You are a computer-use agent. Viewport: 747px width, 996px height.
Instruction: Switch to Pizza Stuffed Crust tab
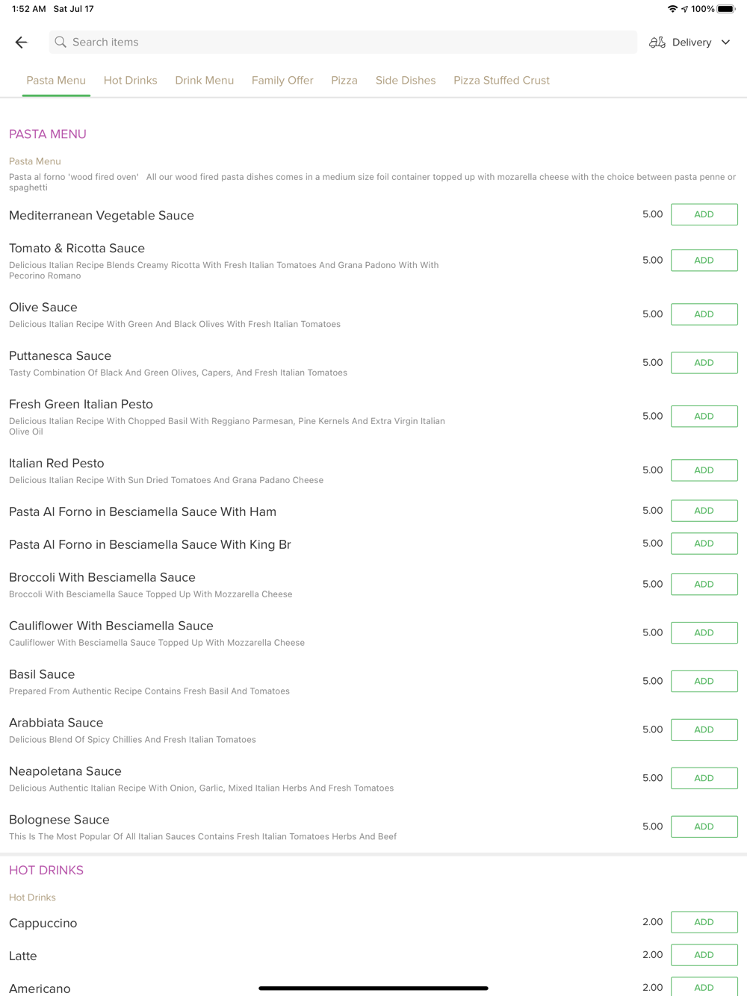(501, 81)
